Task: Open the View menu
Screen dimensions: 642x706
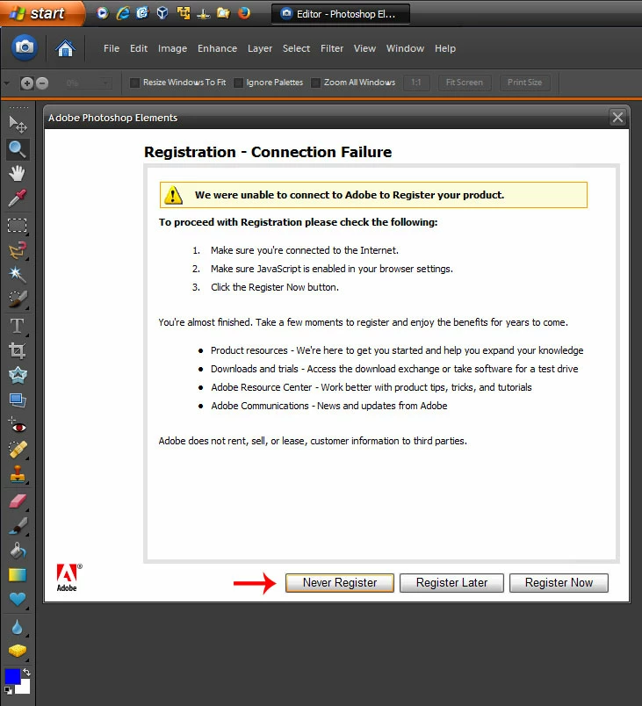Action: click(364, 48)
